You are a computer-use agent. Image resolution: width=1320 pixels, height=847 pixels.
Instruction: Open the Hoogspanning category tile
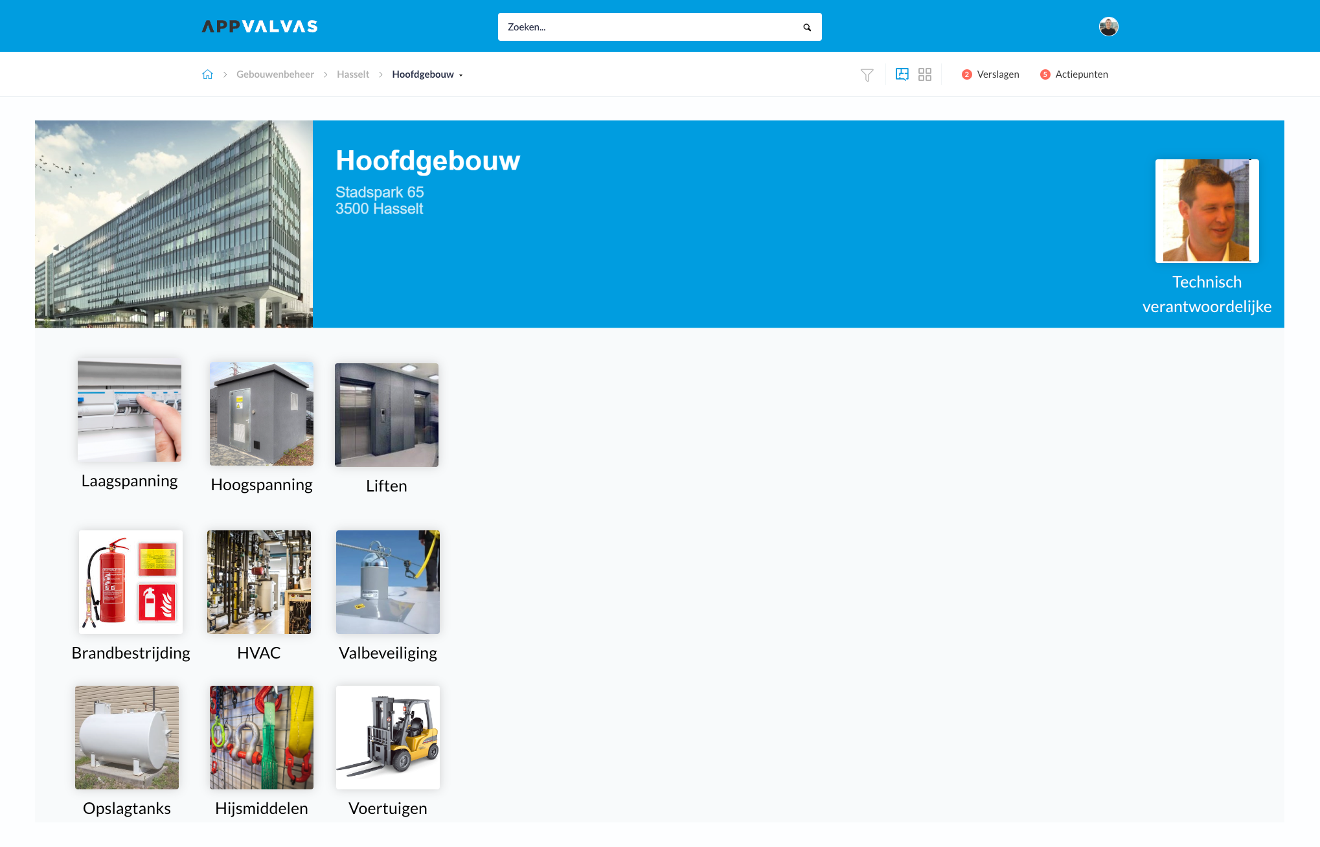pos(262,414)
